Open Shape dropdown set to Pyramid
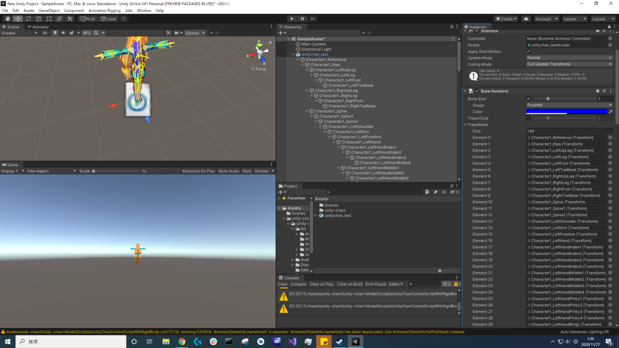This screenshot has width=619, height=348. tap(569, 105)
